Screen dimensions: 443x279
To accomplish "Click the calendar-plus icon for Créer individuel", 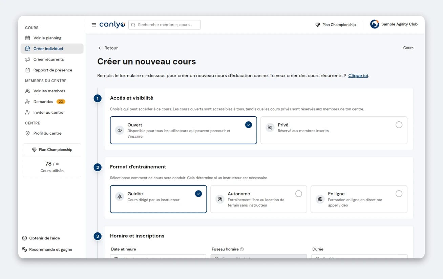I will click(x=28, y=49).
